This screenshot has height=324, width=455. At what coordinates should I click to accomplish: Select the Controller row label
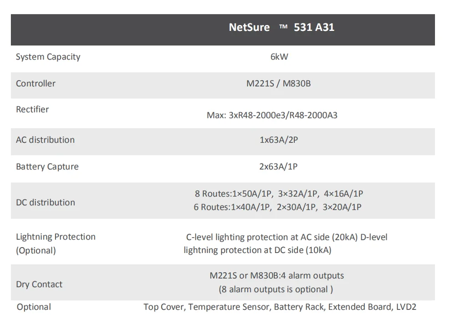point(35,83)
